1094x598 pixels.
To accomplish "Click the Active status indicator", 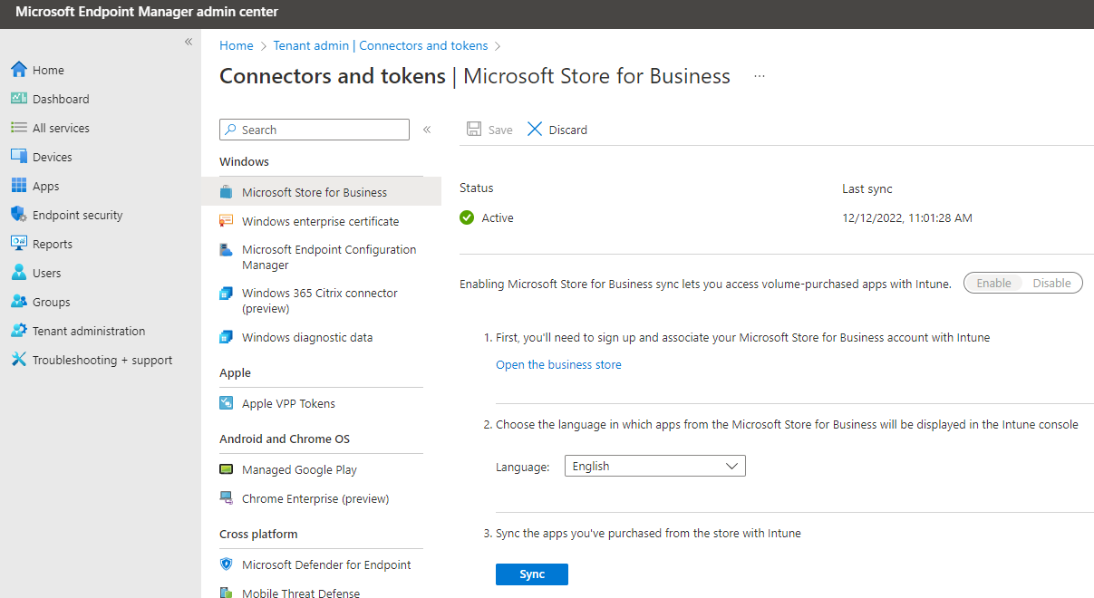I will (x=466, y=217).
